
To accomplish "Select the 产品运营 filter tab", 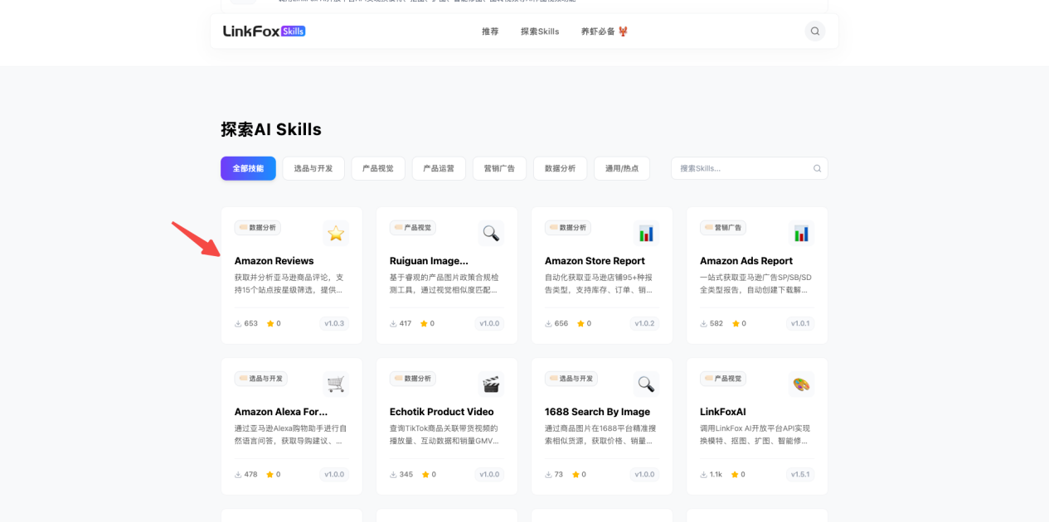I will click(439, 168).
